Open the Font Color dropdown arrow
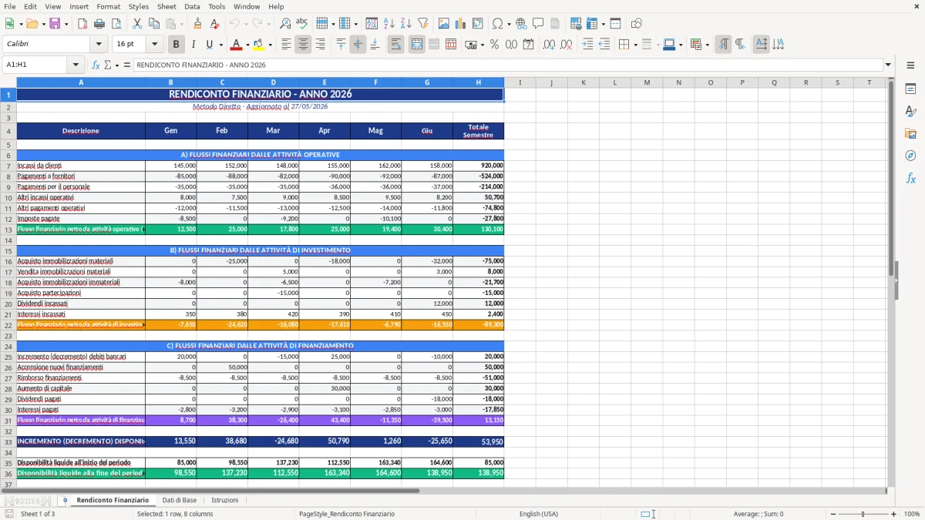This screenshot has height=520, width=925. [247, 45]
